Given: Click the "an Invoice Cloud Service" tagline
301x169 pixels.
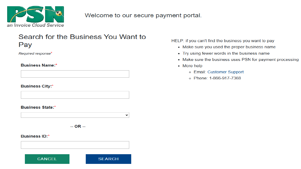Looking at the screenshot, I should point(35,25).
